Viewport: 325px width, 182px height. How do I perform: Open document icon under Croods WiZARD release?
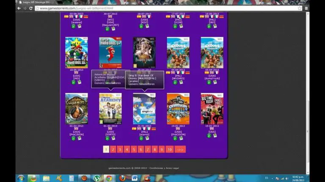181,82
